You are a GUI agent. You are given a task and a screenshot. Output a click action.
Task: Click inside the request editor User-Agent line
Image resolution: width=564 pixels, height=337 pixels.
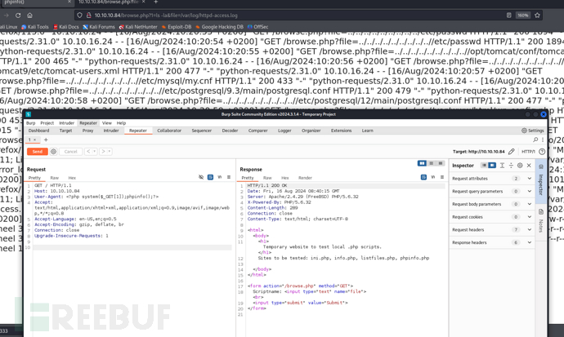[x=96, y=197]
